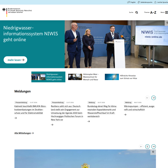Viewport: 168px width, 168px height.
Task: Open the Suche magnifier icon
Action: pyautogui.click(x=137, y=12)
